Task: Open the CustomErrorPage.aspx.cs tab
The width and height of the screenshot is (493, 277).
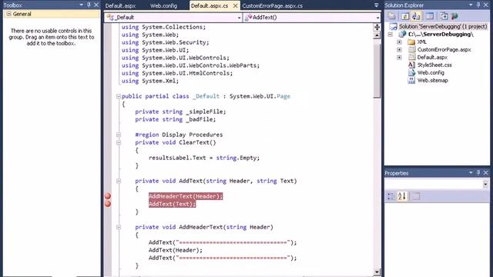Action: click(273, 5)
